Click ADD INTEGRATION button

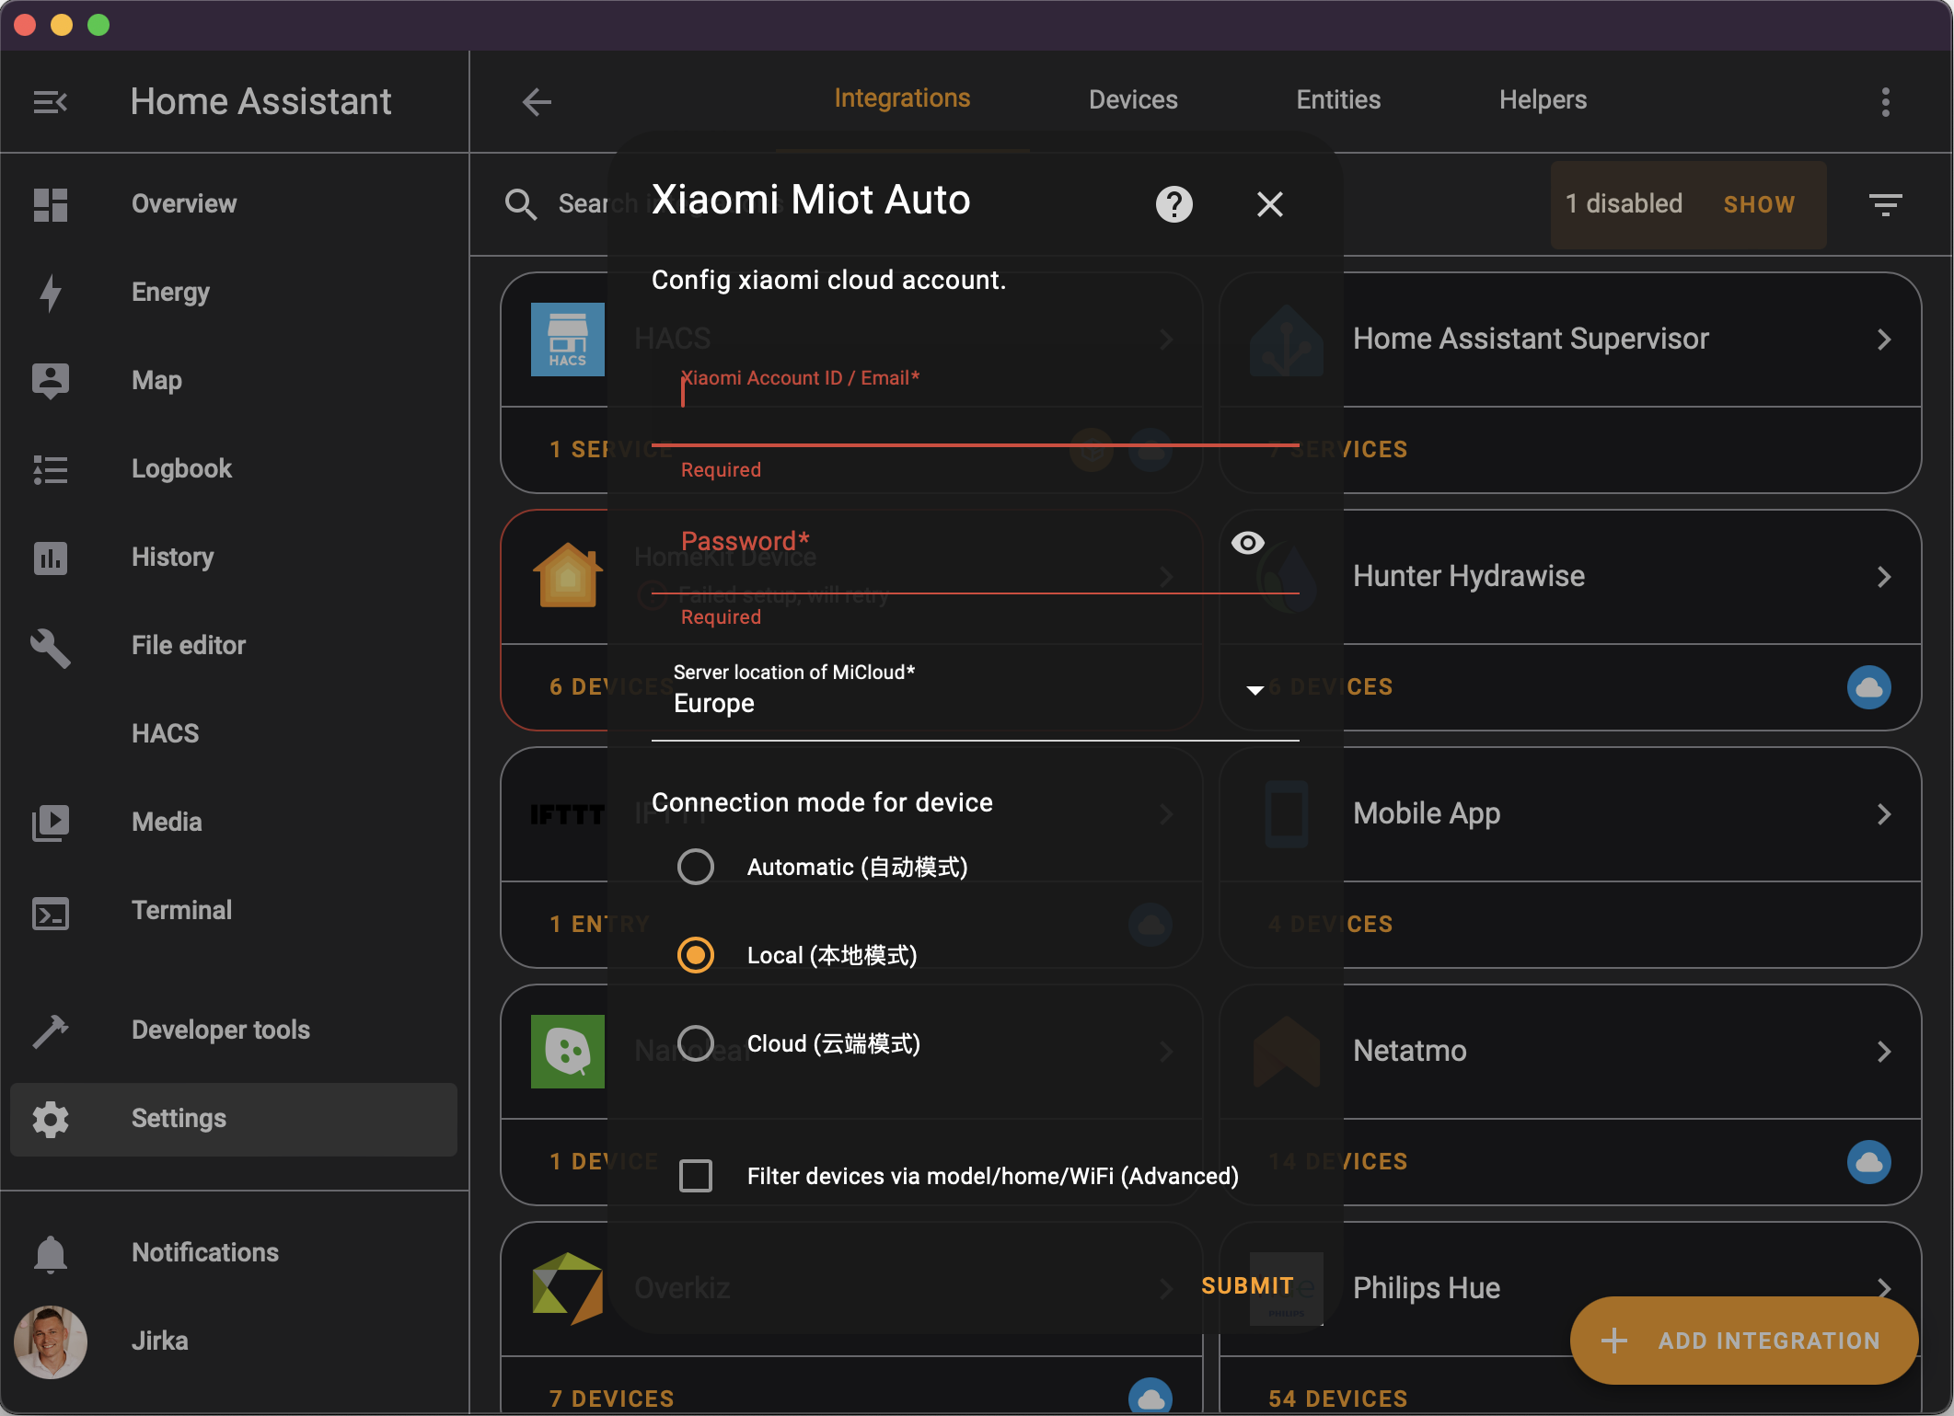pos(1743,1341)
